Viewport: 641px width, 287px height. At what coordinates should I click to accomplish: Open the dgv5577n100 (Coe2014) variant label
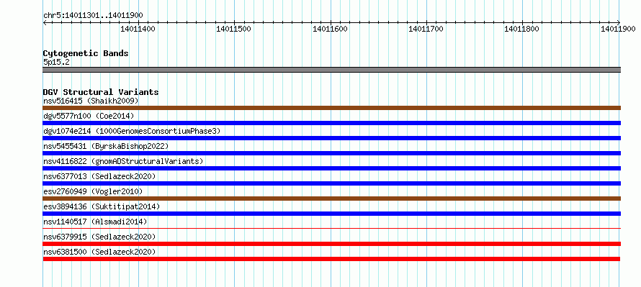tap(89, 116)
